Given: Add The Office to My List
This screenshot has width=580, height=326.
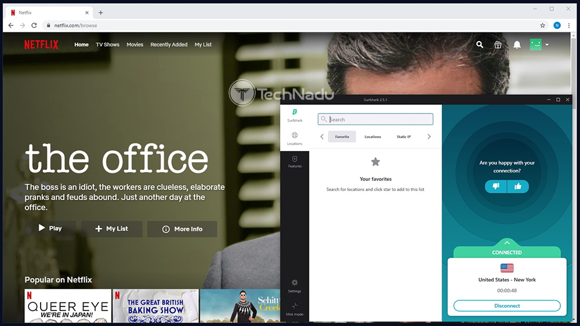Looking at the screenshot, I should coord(112,229).
